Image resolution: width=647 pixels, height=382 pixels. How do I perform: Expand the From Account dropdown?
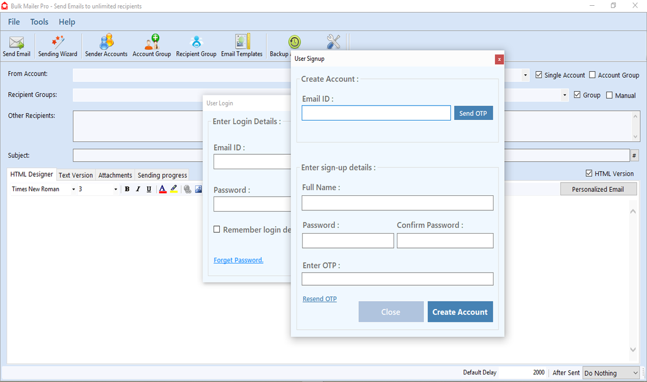point(525,75)
